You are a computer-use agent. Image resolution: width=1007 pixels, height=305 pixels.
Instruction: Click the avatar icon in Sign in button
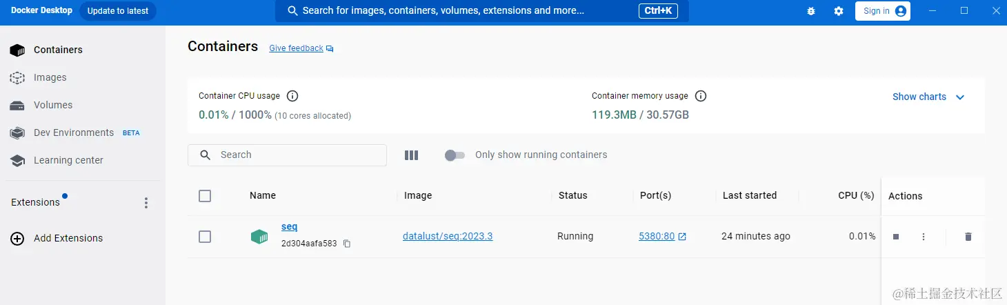[x=900, y=11]
